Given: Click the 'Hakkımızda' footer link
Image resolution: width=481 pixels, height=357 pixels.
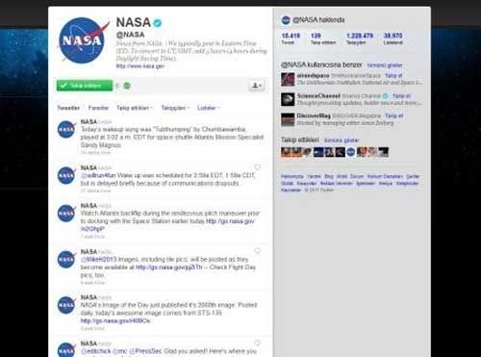Looking at the screenshot, I should pos(291,176).
